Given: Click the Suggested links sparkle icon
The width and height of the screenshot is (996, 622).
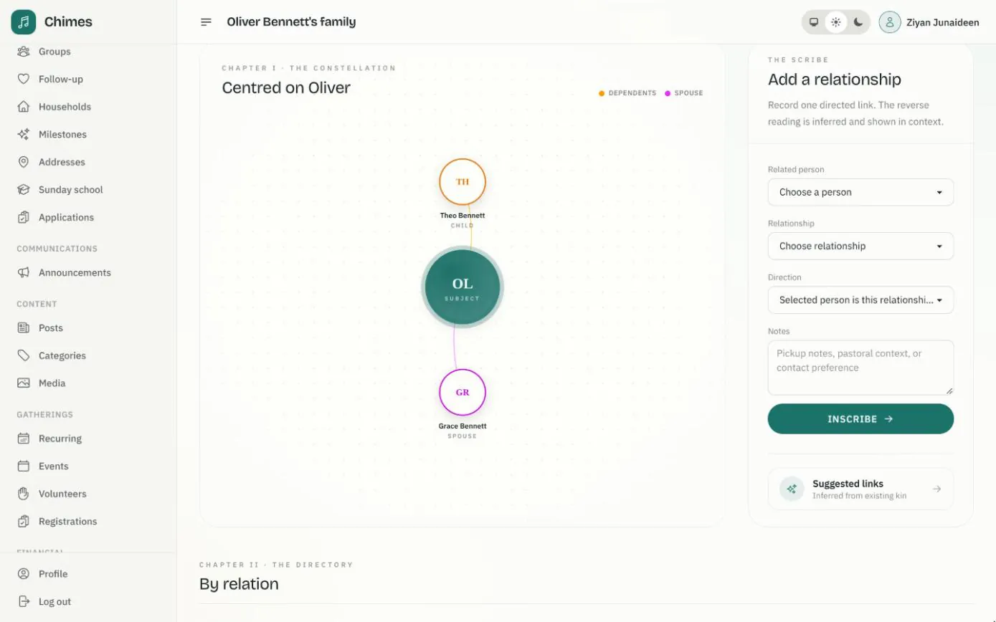Looking at the screenshot, I should (792, 489).
